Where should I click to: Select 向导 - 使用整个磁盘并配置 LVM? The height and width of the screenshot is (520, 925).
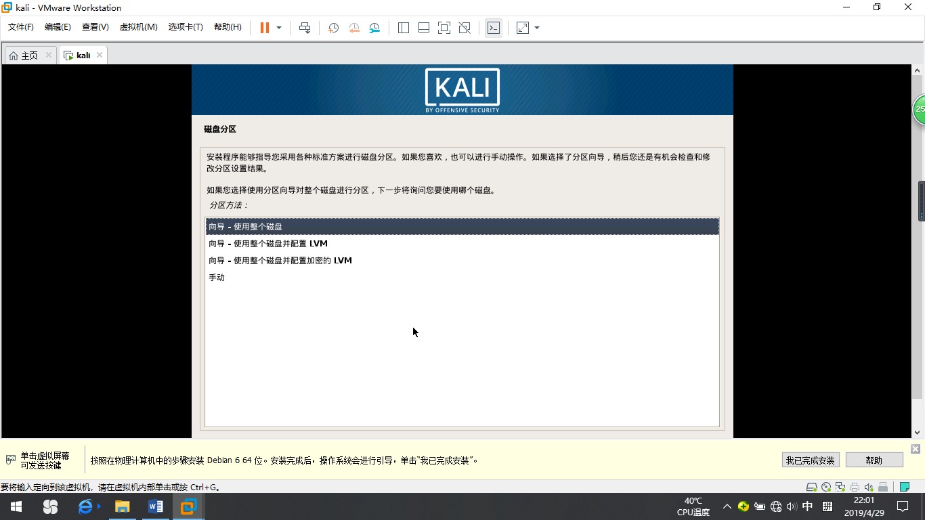click(x=462, y=243)
